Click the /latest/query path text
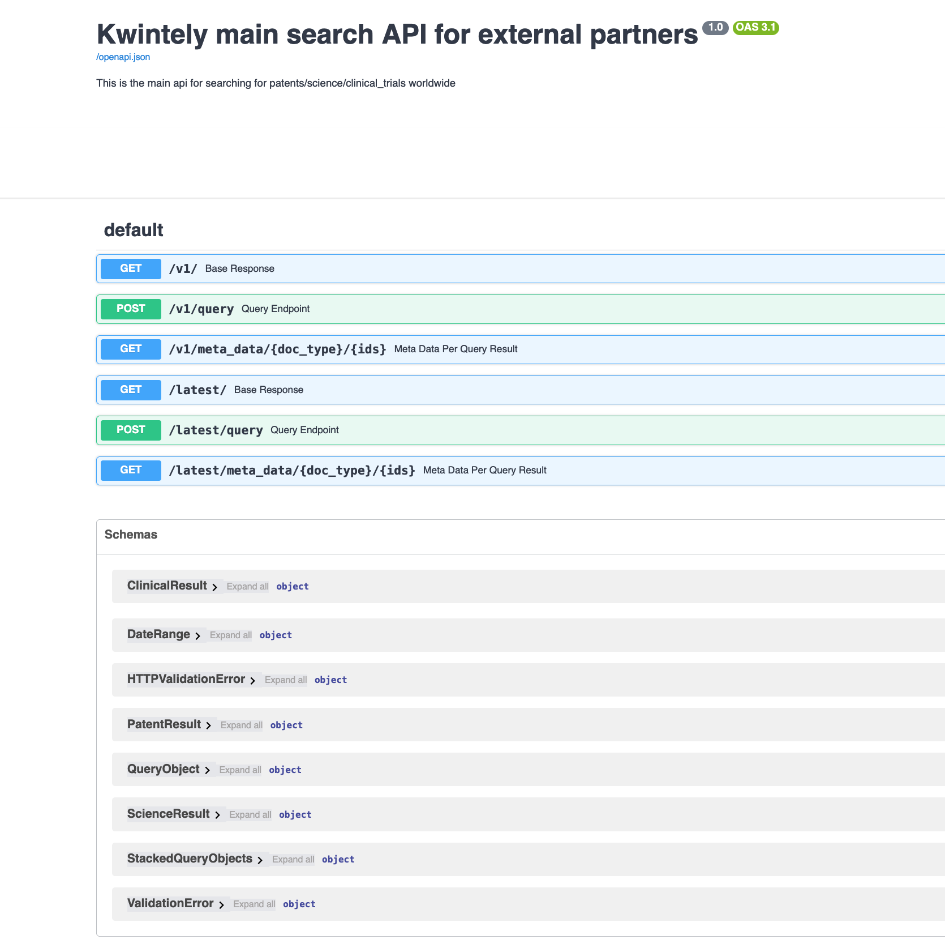Screen dimensions: 945x948 coord(216,430)
